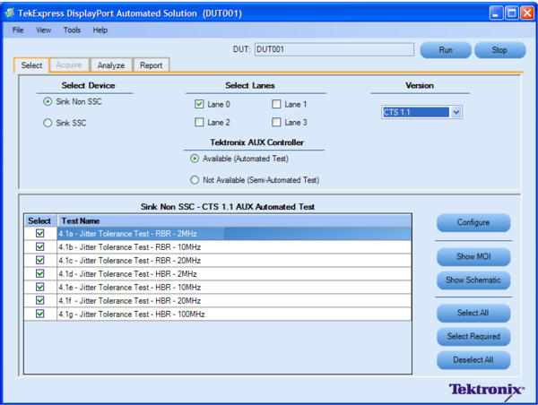The image size is (538, 405).
Task: Click the Run button
Action: click(446, 50)
